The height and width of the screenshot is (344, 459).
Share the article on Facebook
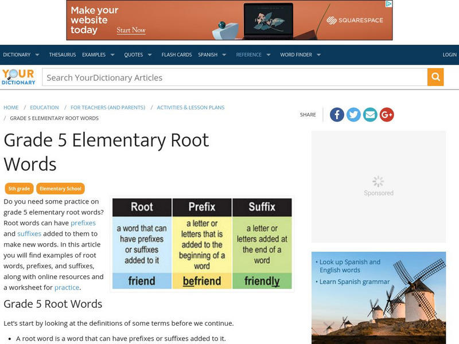point(337,114)
